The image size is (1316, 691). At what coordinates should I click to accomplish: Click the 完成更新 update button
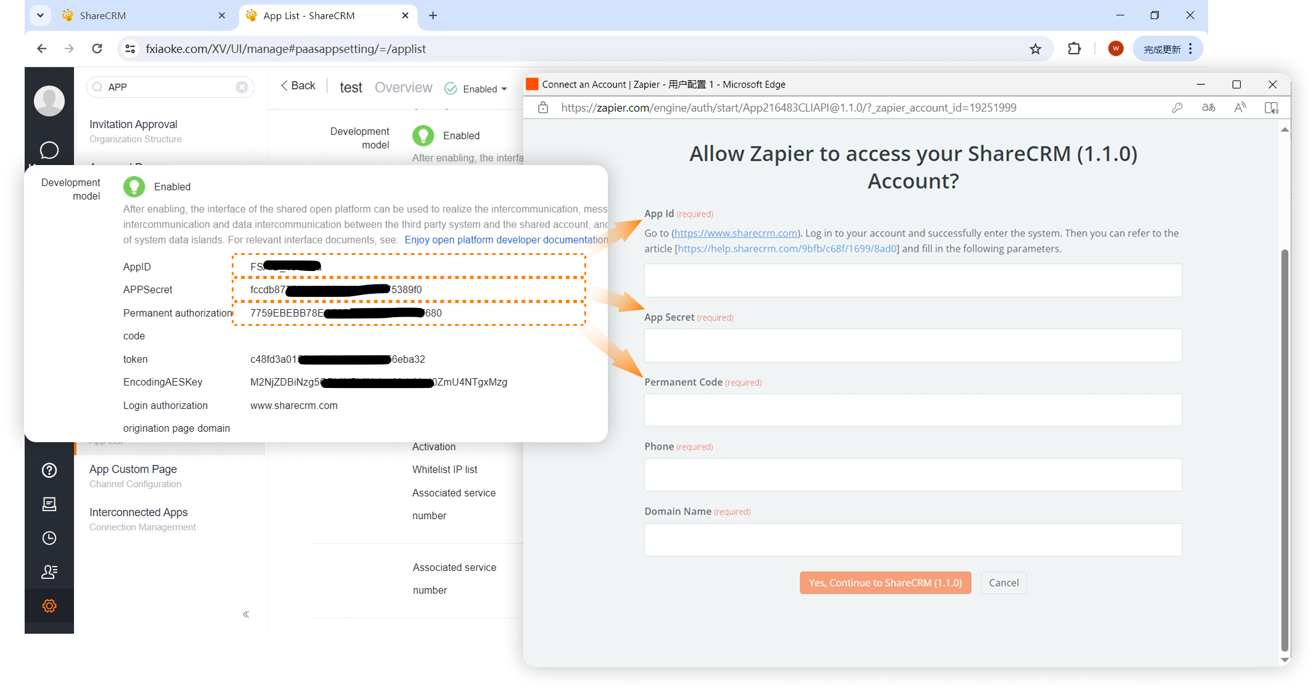pyautogui.click(x=1162, y=49)
